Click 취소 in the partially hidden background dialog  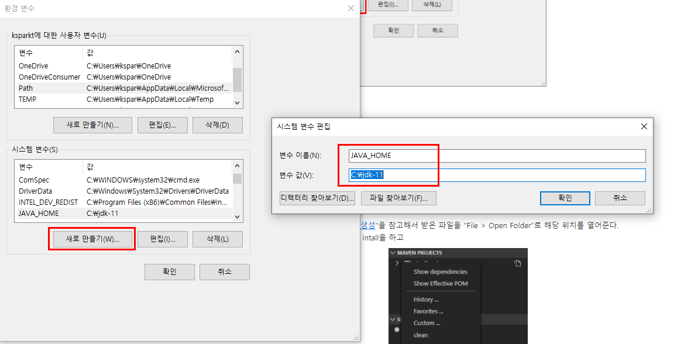[438, 31]
